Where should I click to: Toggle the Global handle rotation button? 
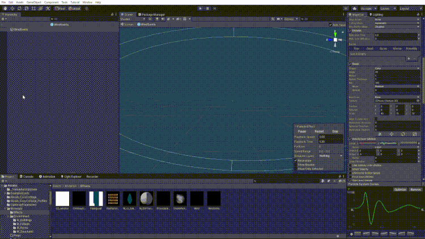coord(75,8)
